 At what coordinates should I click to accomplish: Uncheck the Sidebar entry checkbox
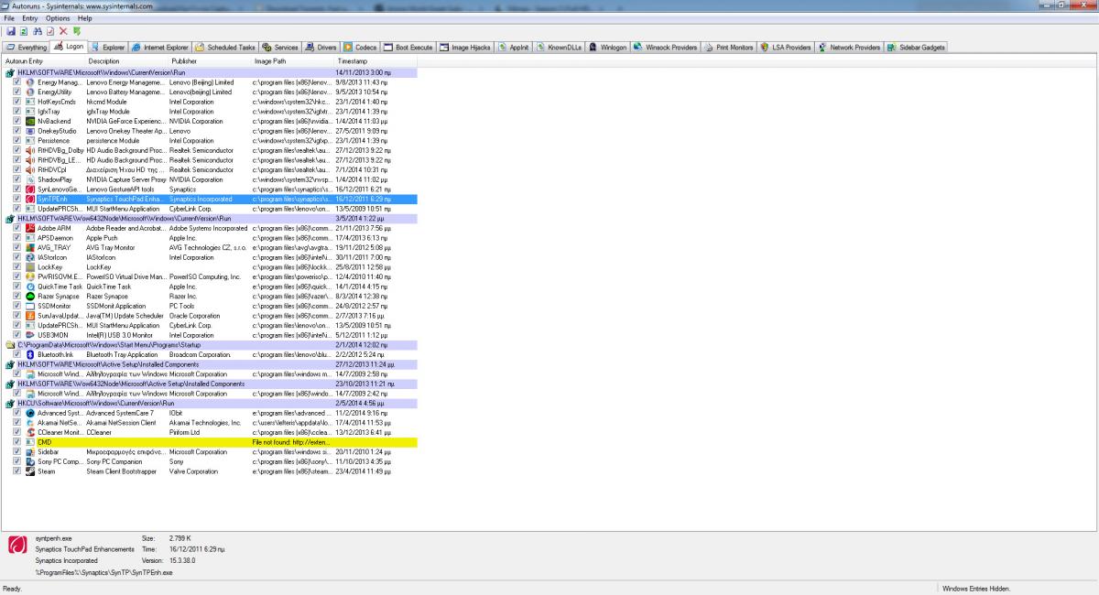click(17, 451)
